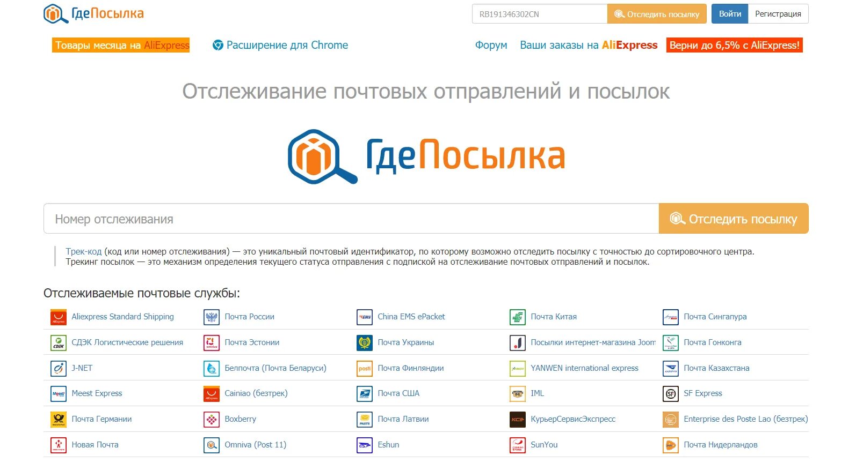Click the Почта Китая green icon
Image resolution: width=856 pixels, height=463 pixels.
pyautogui.click(x=518, y=317)
